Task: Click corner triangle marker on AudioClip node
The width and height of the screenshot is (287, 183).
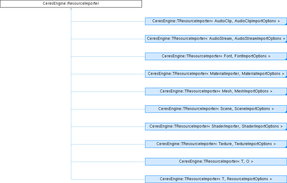Action: pos(285,24)
